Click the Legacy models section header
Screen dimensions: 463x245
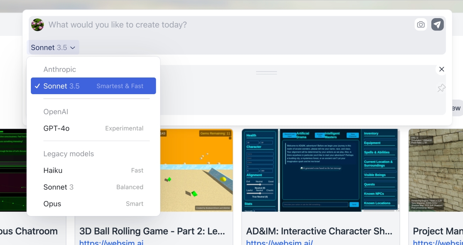pos(69,154)
